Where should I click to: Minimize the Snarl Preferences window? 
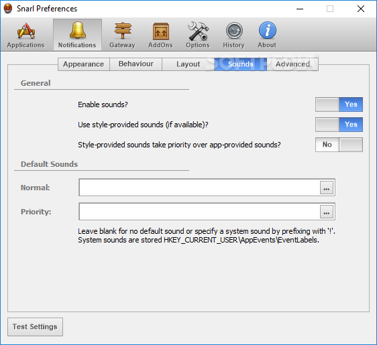click(300, 9)
